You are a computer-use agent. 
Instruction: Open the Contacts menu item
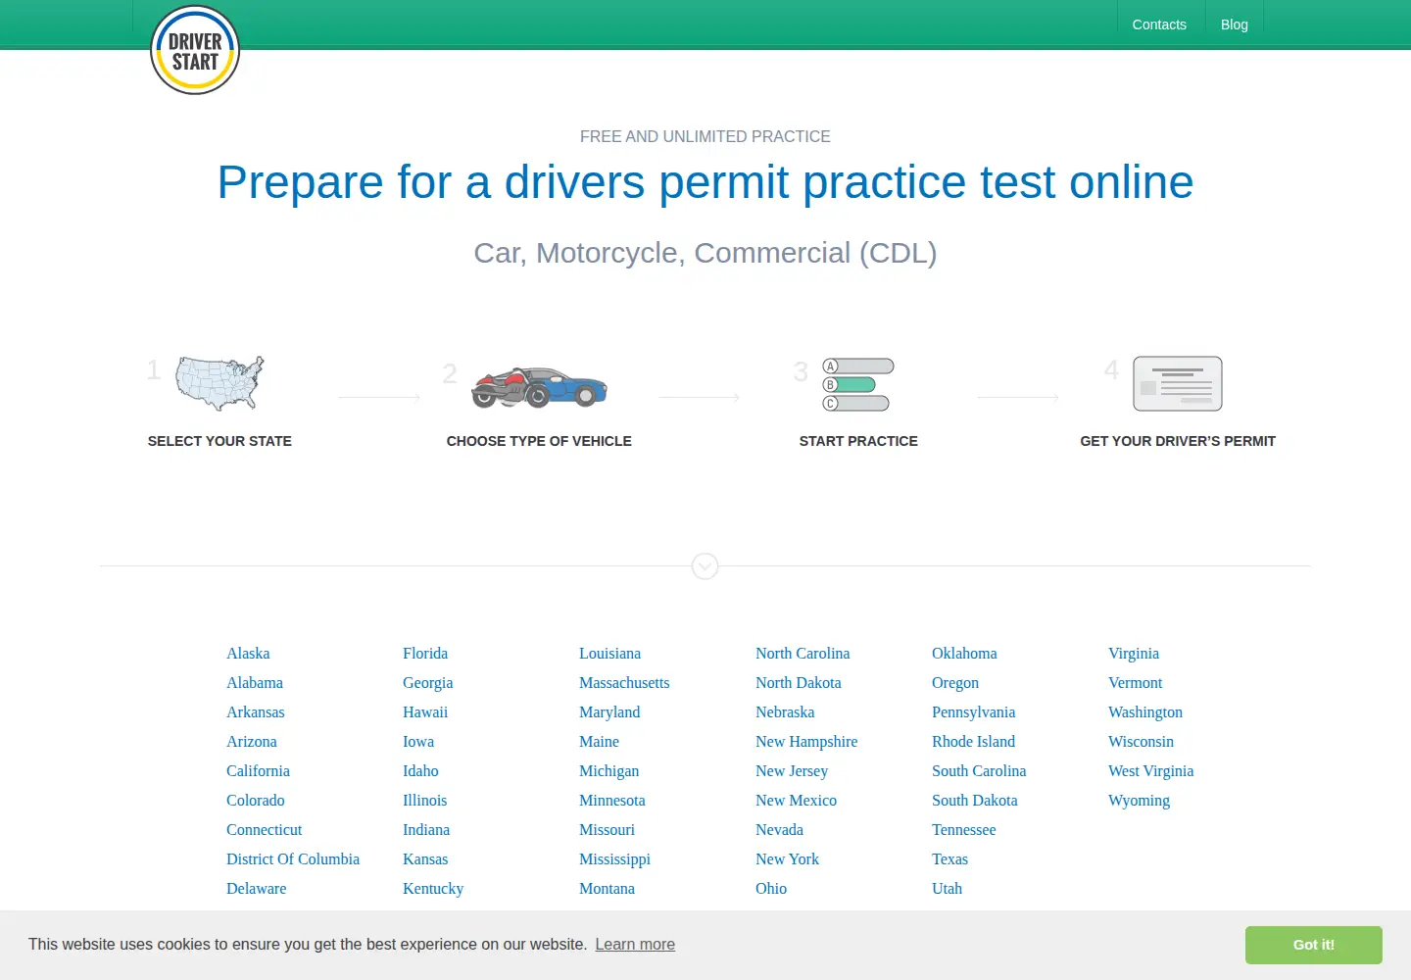click(x=1159, y=24)
